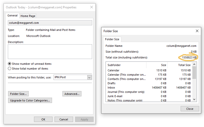Screen dimensions: 204x127
Task: Close the Properties dialog with X icon
Action: [91, 7]
